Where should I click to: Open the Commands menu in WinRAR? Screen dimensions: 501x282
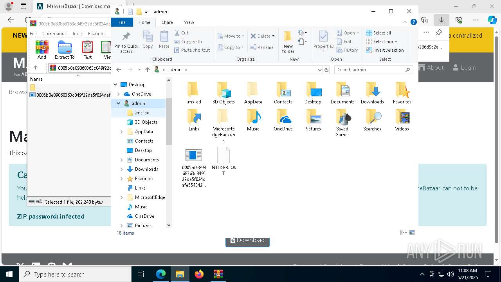coord(54,34)
